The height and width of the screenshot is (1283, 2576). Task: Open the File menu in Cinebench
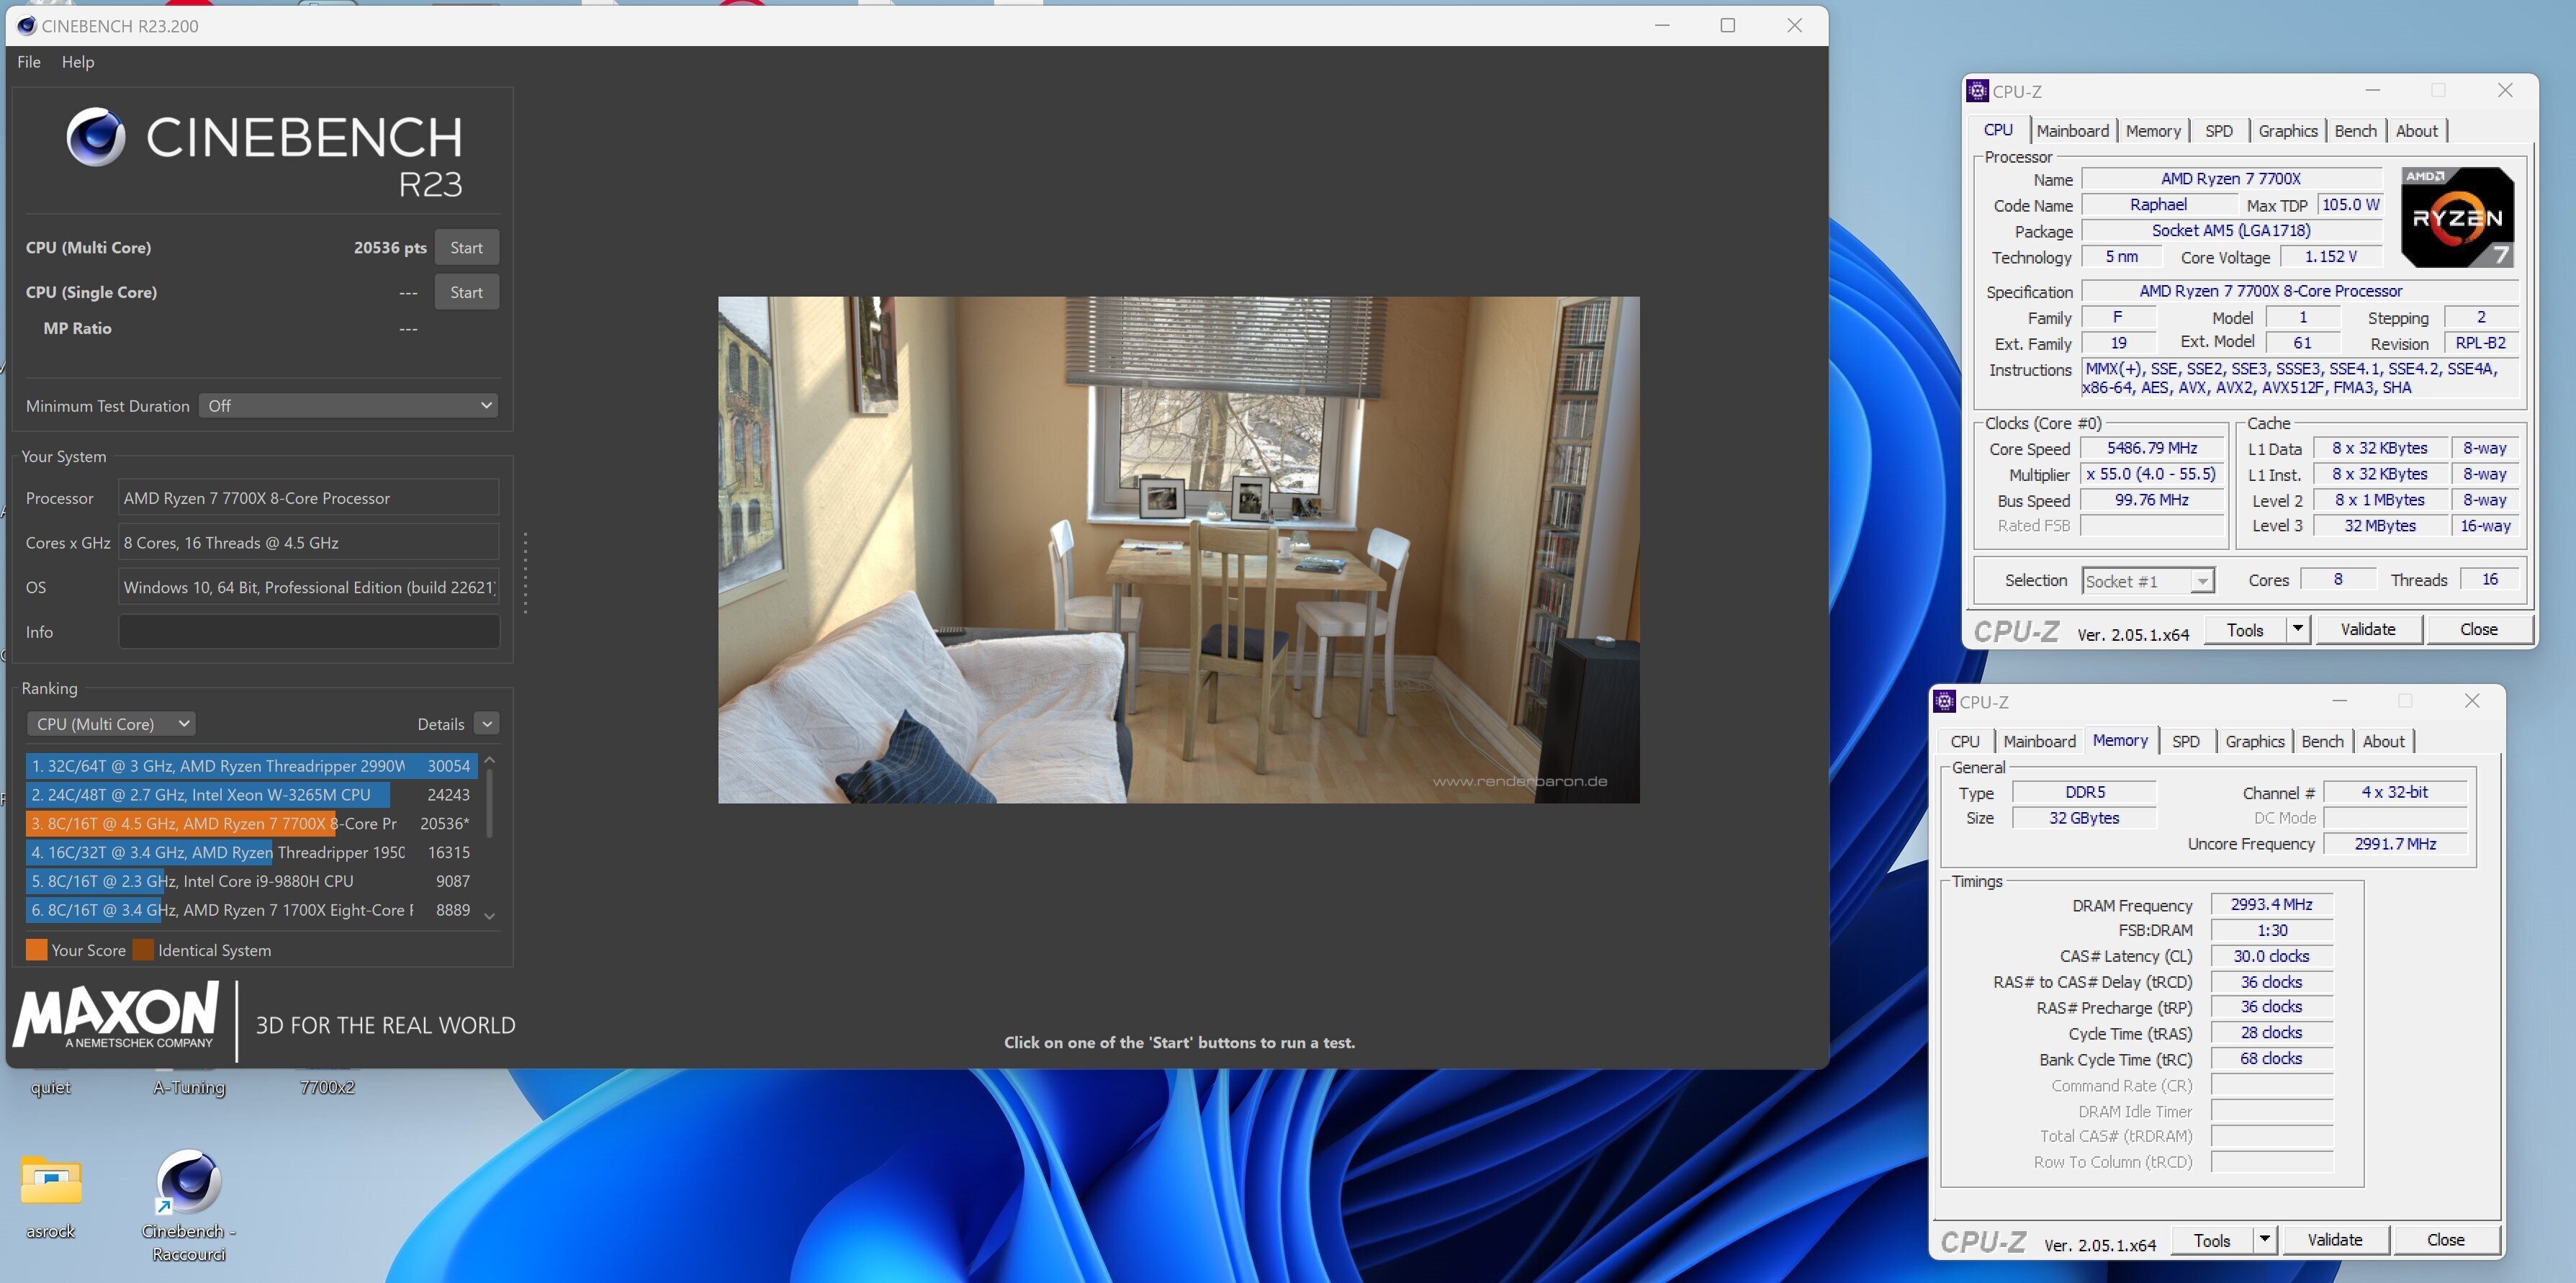pyautogui.click(x=29, y=62)
